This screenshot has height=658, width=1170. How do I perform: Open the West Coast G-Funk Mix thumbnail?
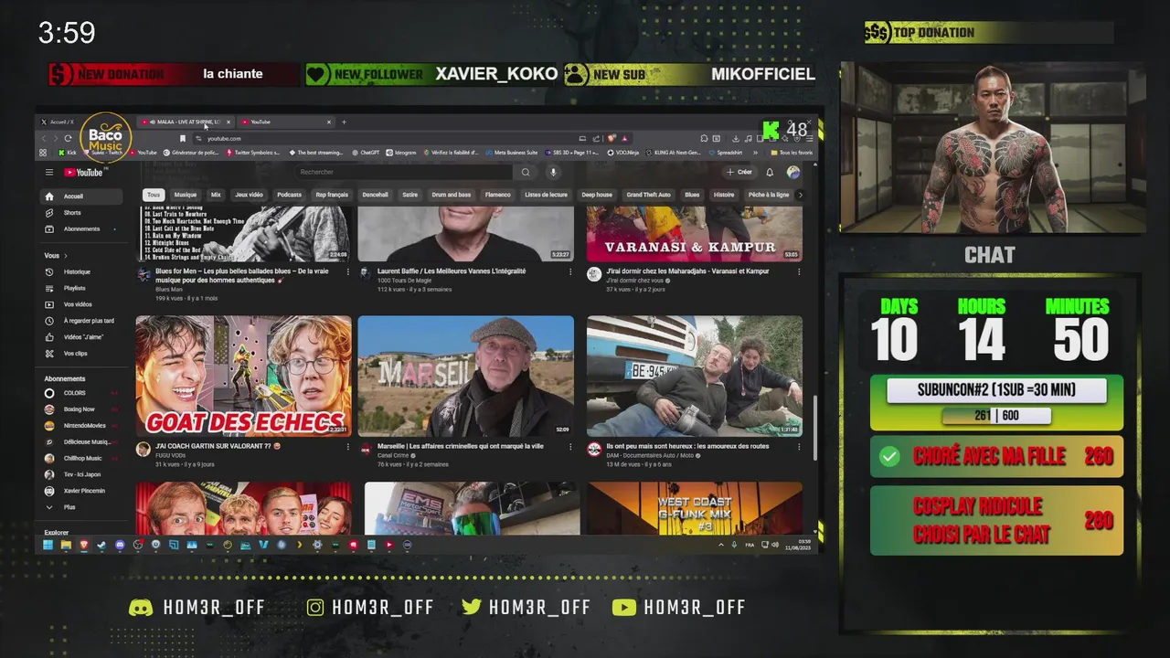pyautogui.click(x=695, y=508)
